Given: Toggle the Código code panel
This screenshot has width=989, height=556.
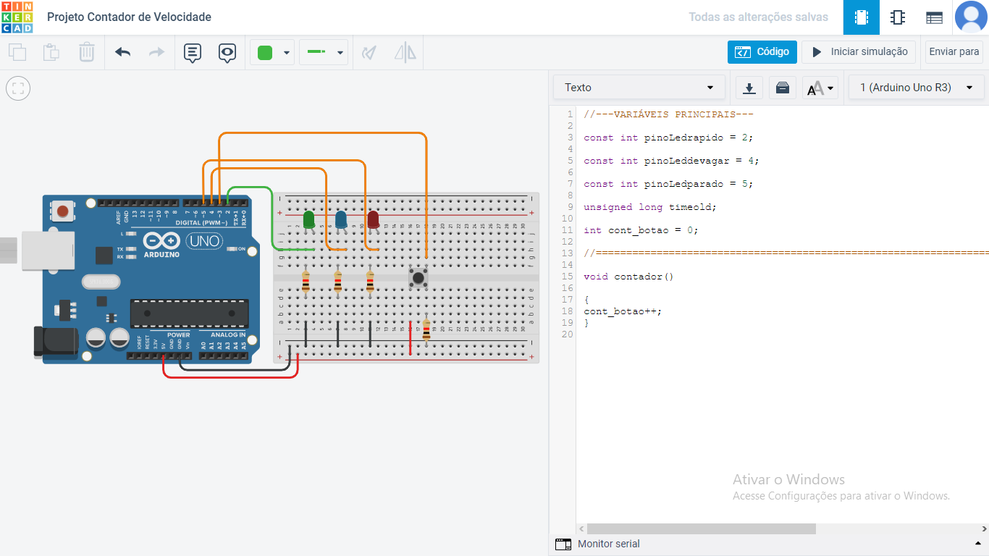Looking at the screenshot, I should pyautogui.click(x=762, y=52).
